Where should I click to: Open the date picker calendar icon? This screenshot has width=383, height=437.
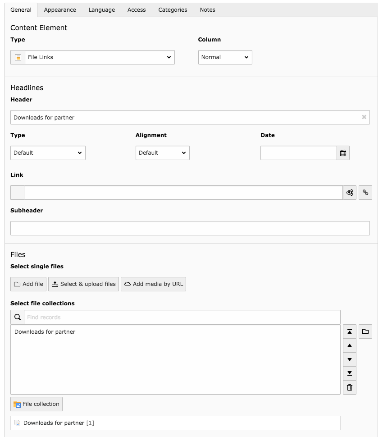(343, 153)
